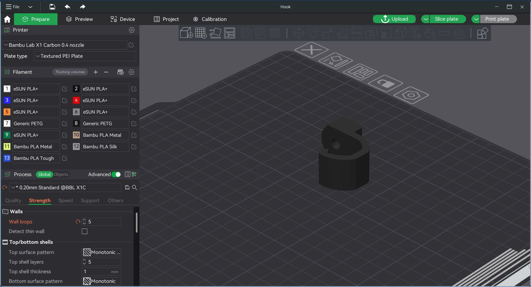The image size is (531, 287).
Task: Click the save project disk icon
Action: click(52, 7)
